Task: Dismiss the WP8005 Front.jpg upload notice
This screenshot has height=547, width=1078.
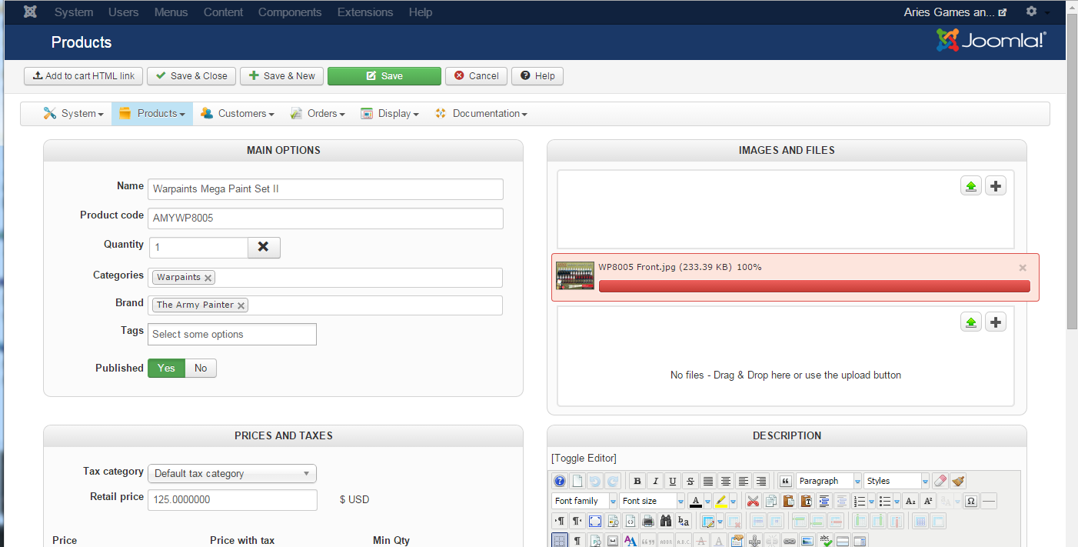Action: pos(1023,268)
